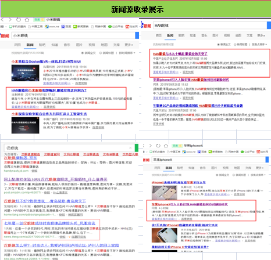The height and width of the screenshot is (260, 271).
Task: Open 公众平台 bookmark in 苹果iphoneX window
Action: coord(248,152)
